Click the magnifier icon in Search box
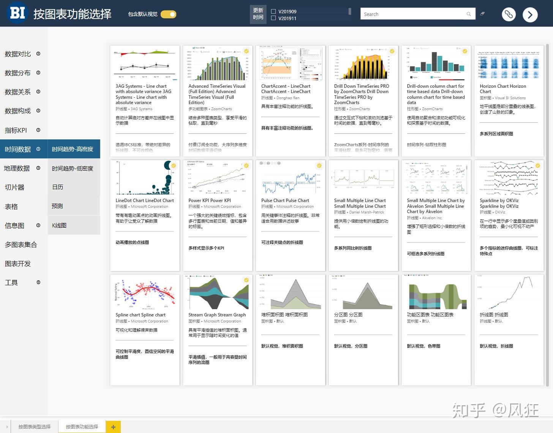Image resolution: width=553 pixels, height=433 pixels. click(469, 14)
